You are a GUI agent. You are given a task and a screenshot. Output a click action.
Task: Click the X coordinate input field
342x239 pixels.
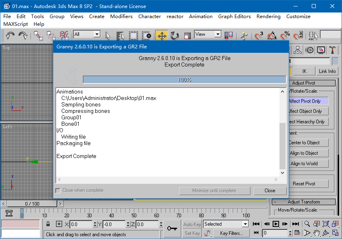tap(81, 224)
